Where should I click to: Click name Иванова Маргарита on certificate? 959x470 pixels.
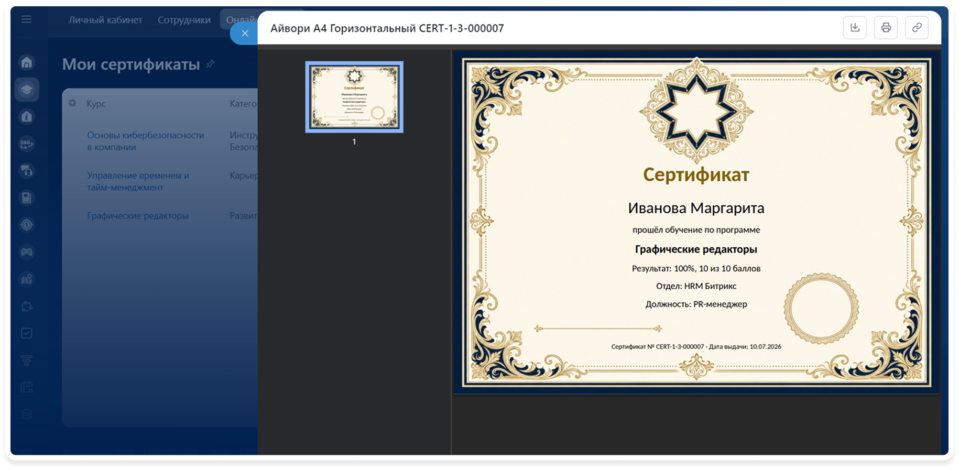[696, 208]
